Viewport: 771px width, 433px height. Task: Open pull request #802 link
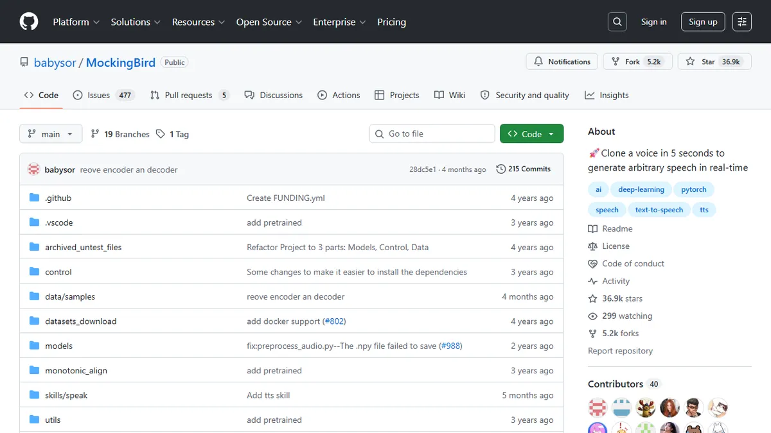[334, 321]
